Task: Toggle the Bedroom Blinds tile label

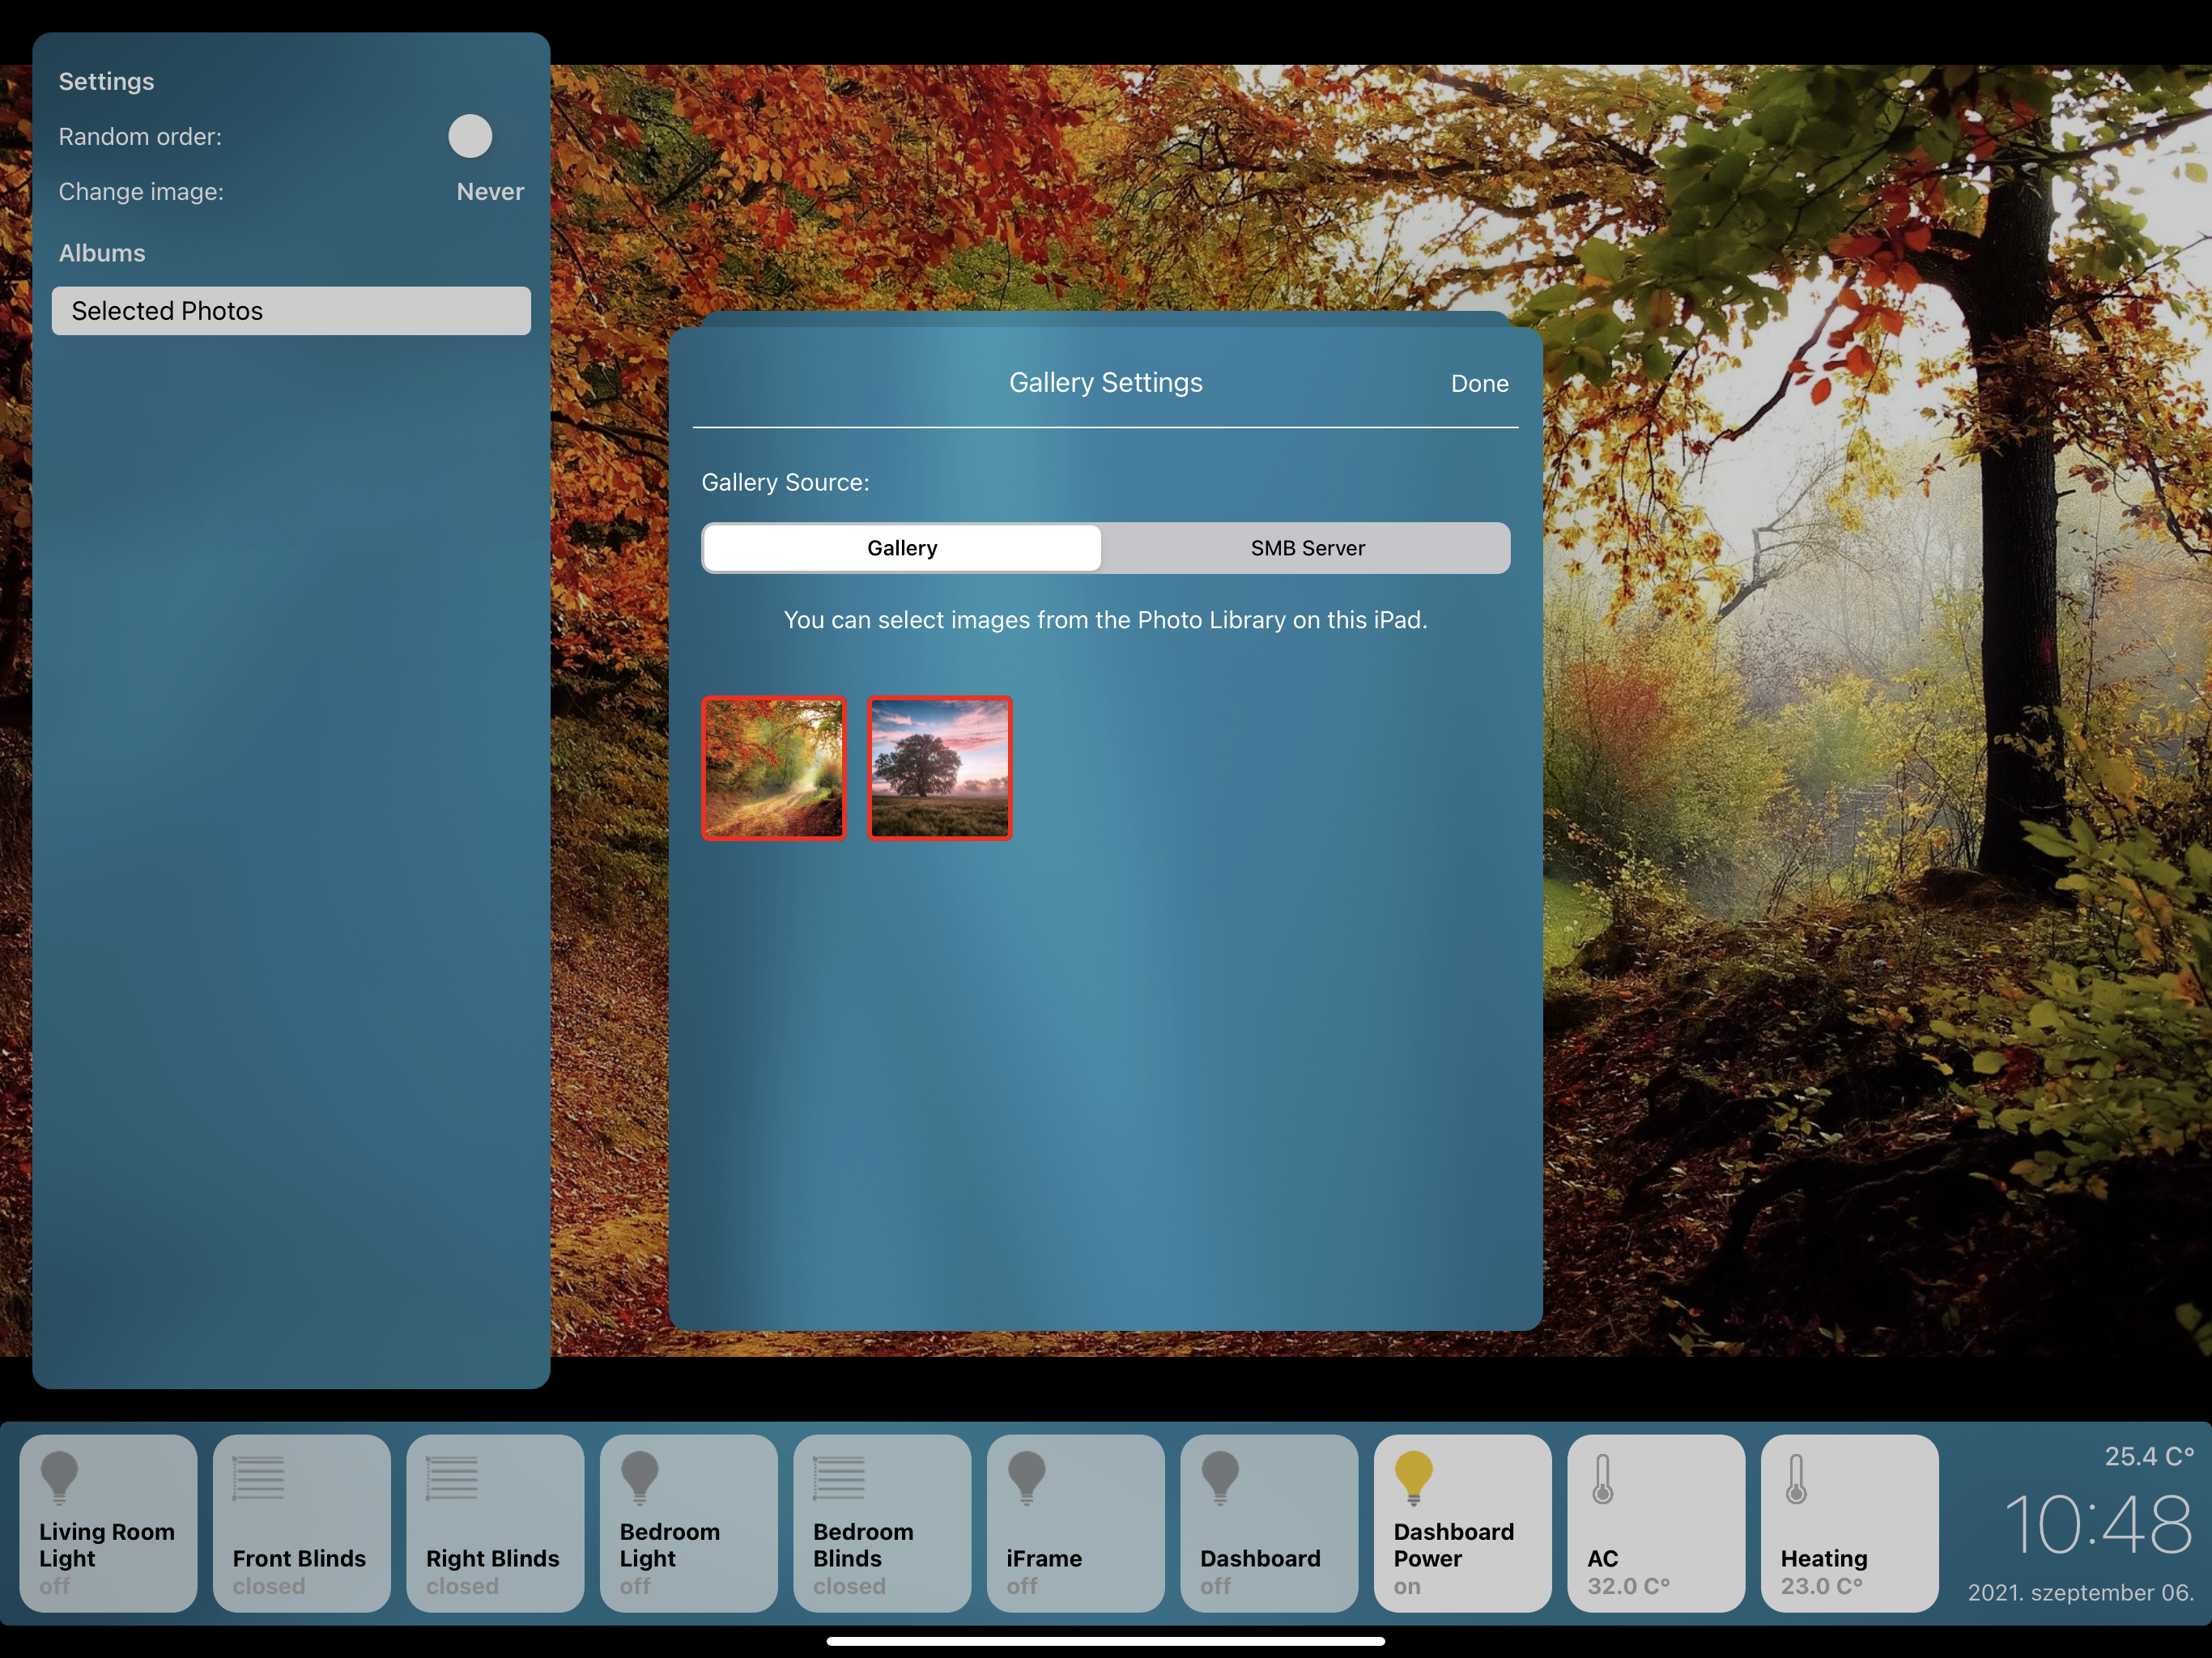Action: click(863, 1545)
